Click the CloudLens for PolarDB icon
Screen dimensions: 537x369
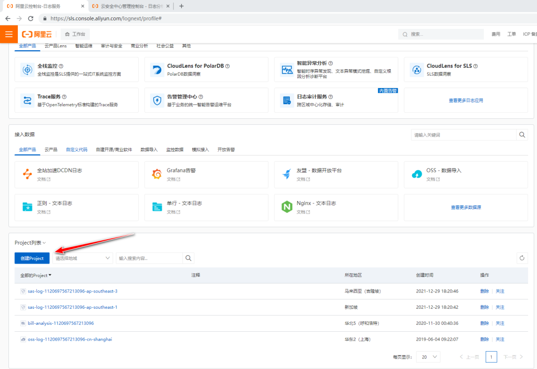point(157,70)
